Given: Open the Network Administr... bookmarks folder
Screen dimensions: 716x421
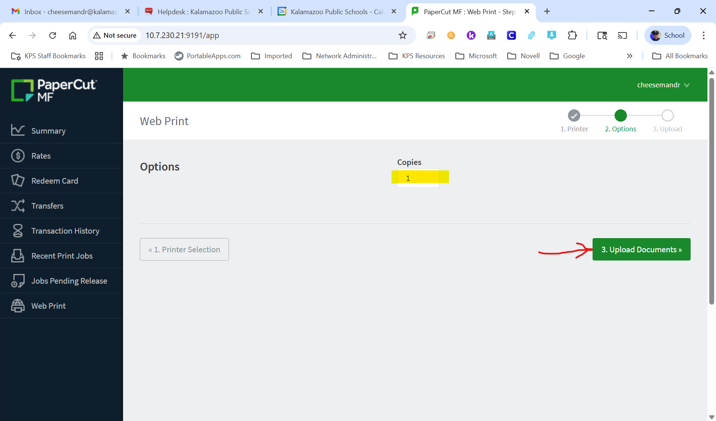Looking at the screenshot, I should tap(340, 56).
